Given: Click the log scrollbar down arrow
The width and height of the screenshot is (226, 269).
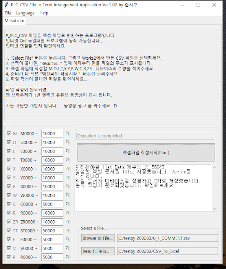Looking at the screenshot, I should 215,208.
